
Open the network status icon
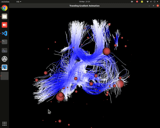pyautogui.click(x=148, y=2)
